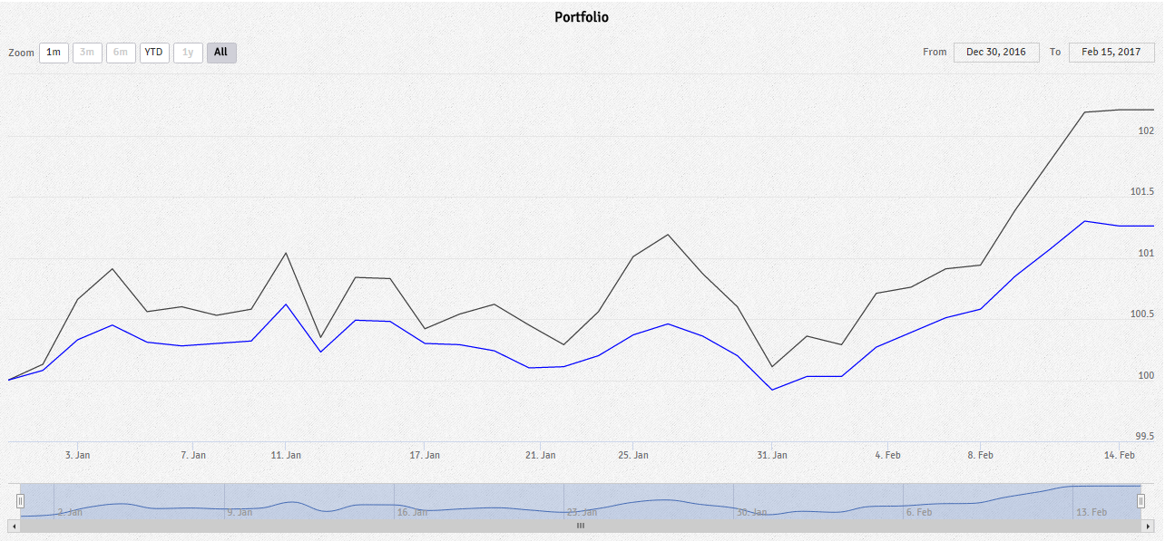The image size is (1165, 541).
Task: Click the navigator's shaded mini chart
Action: 581,501
